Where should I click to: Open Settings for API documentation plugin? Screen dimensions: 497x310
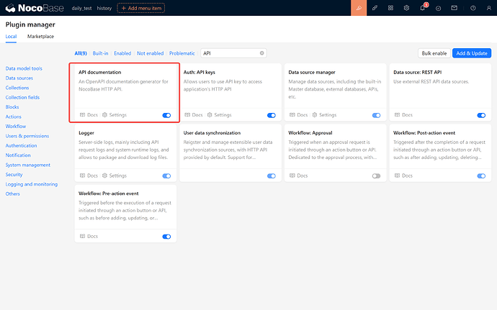115,115
